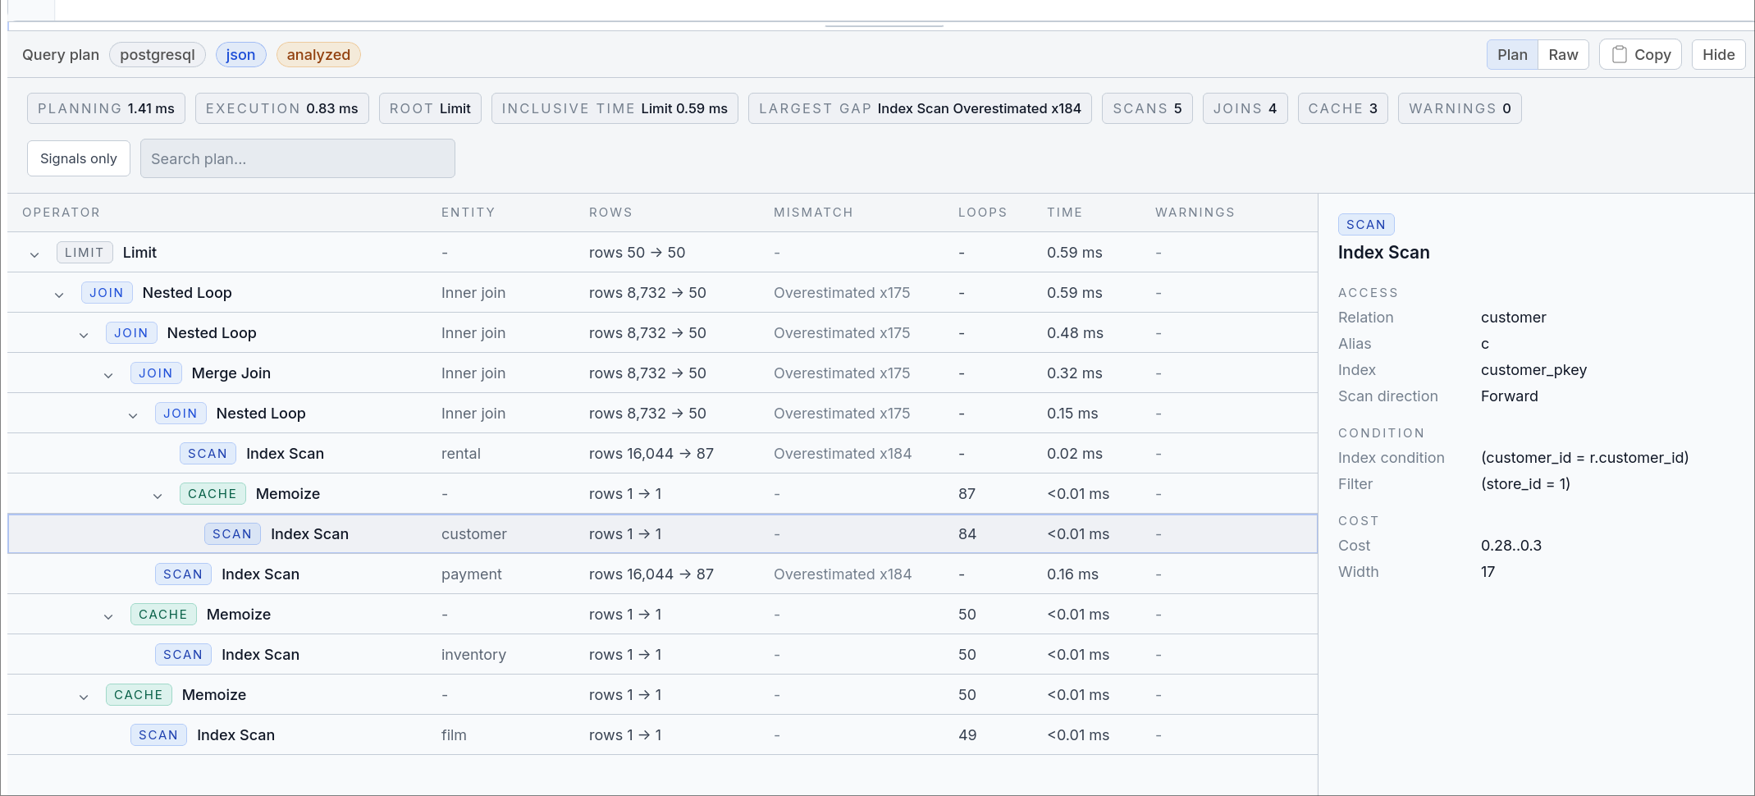Click the JOIN badge on Merge Join
The image size is (1755, 796).
(156, 373)
